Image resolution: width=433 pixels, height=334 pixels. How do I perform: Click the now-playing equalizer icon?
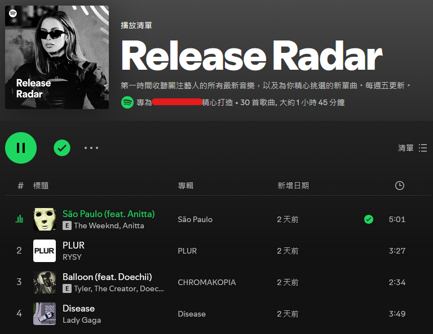(x=19, y=219)
